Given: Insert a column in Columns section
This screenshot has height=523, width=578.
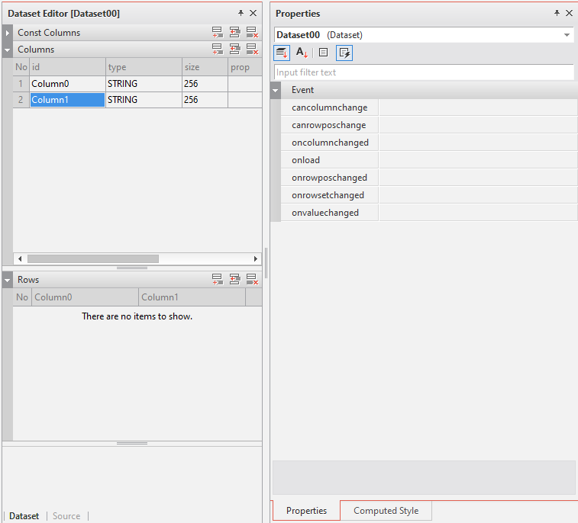Looking at the screenshot, I should click(x=234, y=50).
